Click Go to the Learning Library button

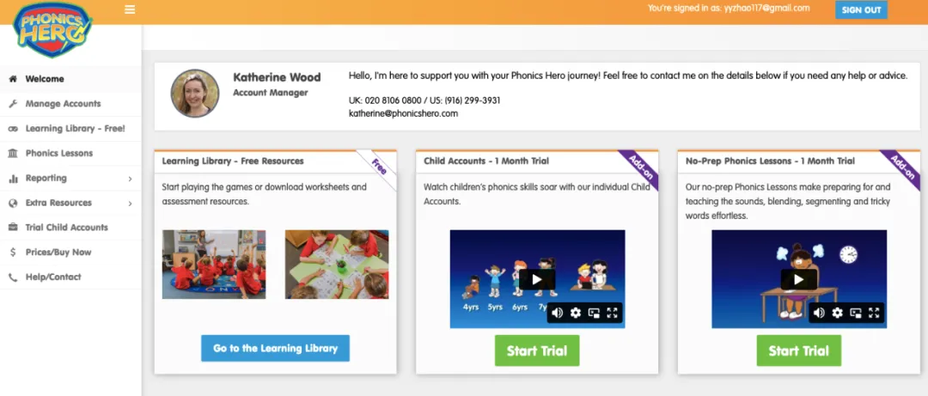[275, 348]
